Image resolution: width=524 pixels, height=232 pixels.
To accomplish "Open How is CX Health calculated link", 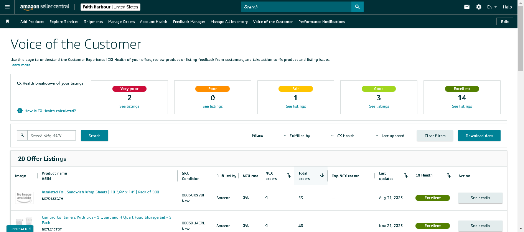I will click(x=50, y=111).
